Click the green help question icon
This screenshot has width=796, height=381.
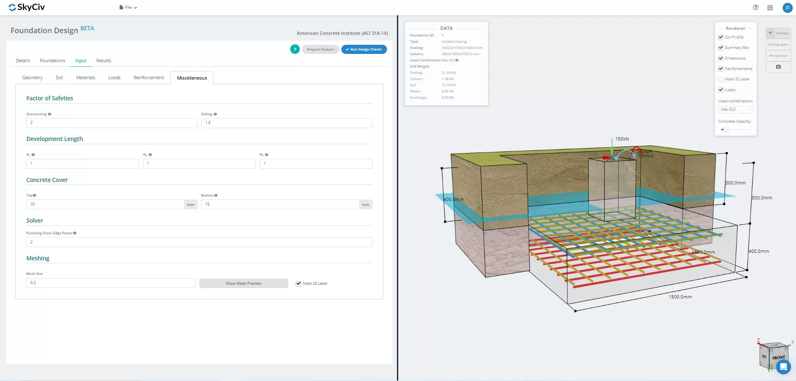coord(295,49)
